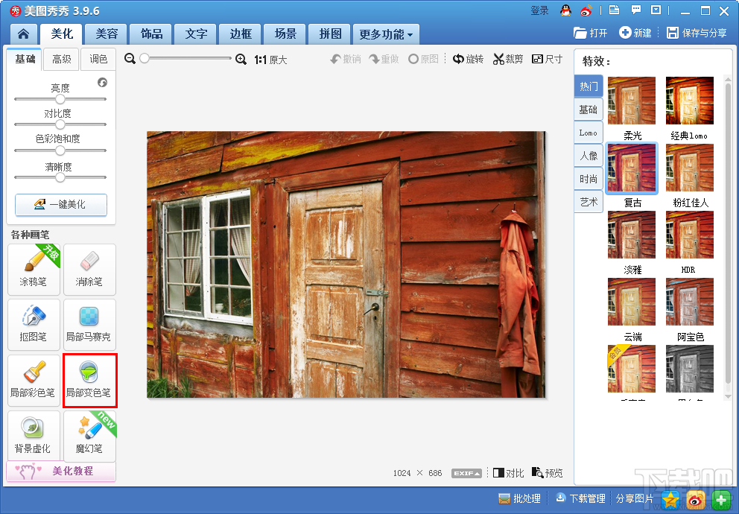Image resolution: width=739 pixels, height=514 pixels.
Task: Click the 清晰度 sharpness slider handle
Action: [x=60, y=177]
